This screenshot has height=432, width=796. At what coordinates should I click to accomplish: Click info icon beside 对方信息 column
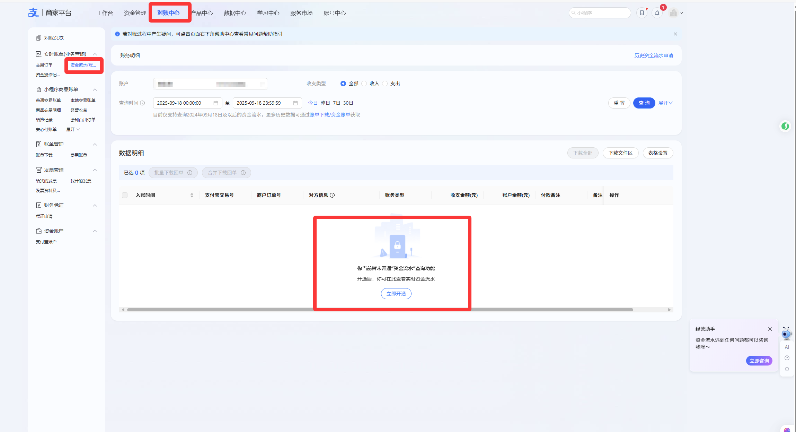332,195
